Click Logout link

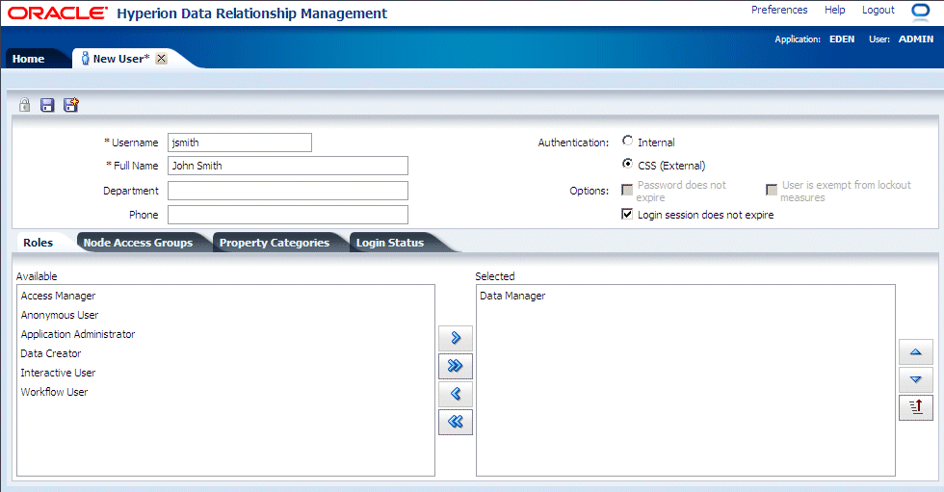point(878,10)
